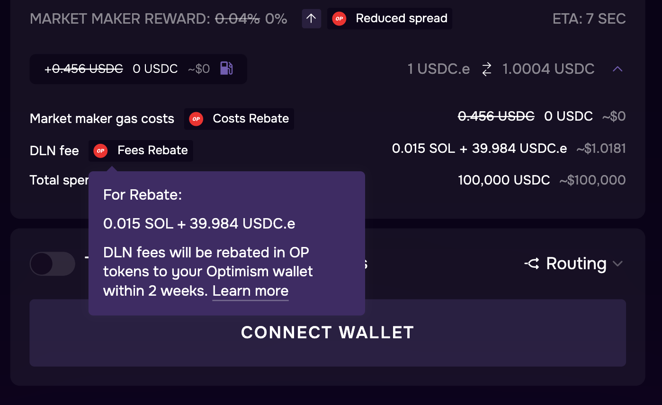Click the up arrow beside market maker reward

(311, 19)
